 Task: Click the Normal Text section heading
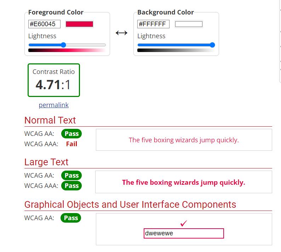pyautogui.click(x=50, y=120)
